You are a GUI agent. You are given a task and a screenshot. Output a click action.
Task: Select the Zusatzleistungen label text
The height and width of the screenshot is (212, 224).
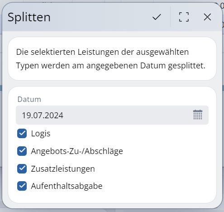(x=63, y=169)
